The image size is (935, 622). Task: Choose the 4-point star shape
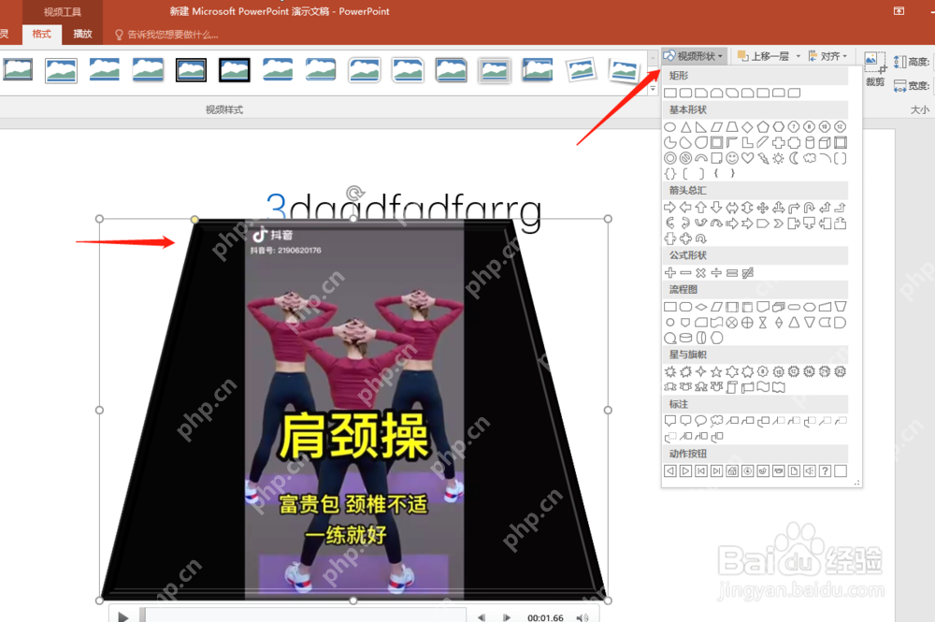(x=700, y=371)
